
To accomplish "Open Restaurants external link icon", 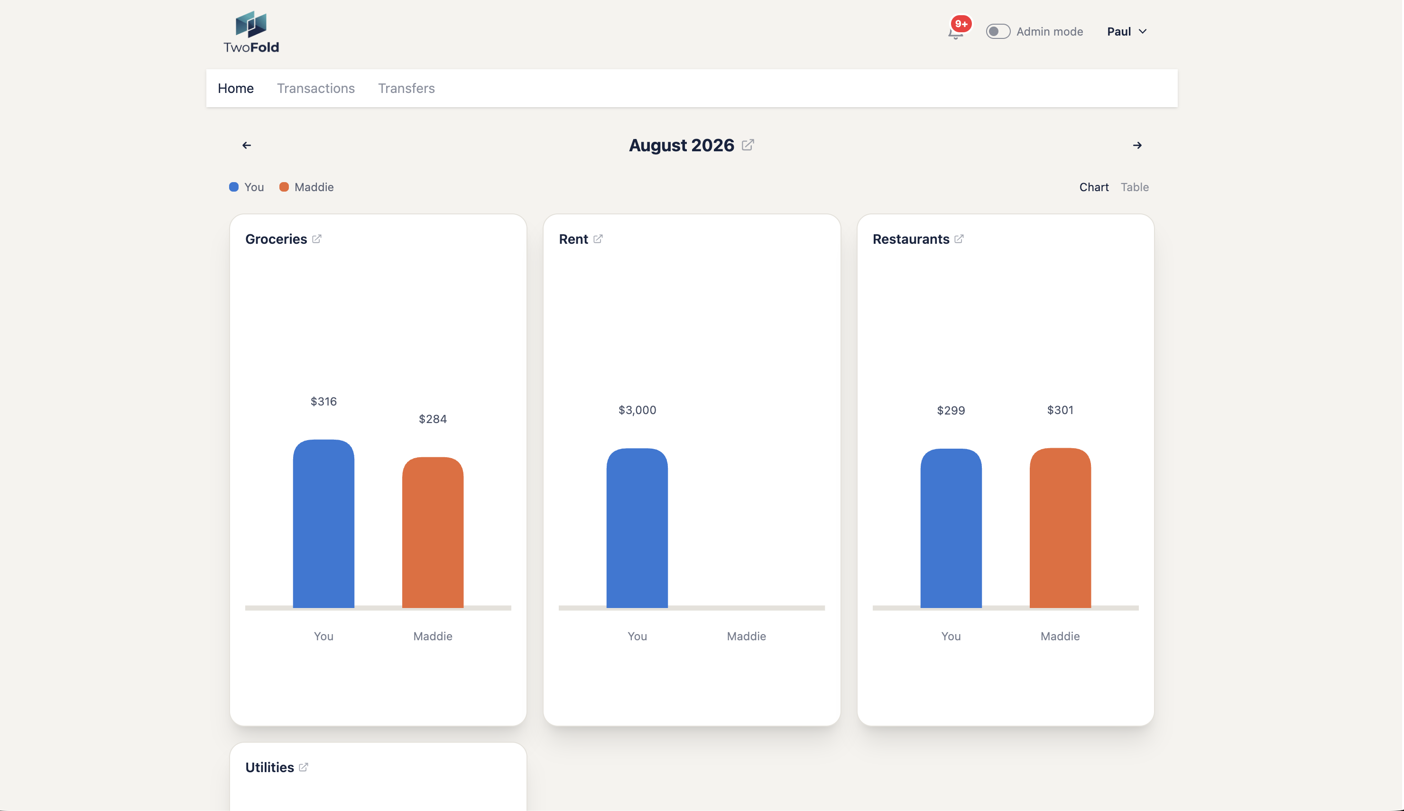I will click(959, 239).
